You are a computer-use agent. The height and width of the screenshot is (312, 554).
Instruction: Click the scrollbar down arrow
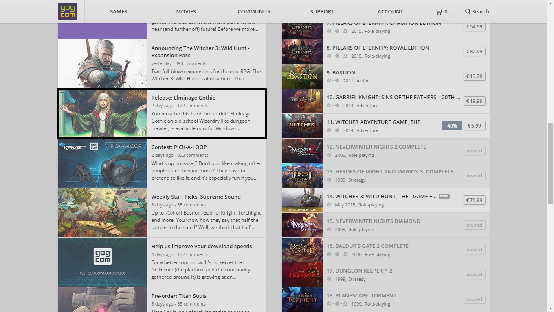550,308
